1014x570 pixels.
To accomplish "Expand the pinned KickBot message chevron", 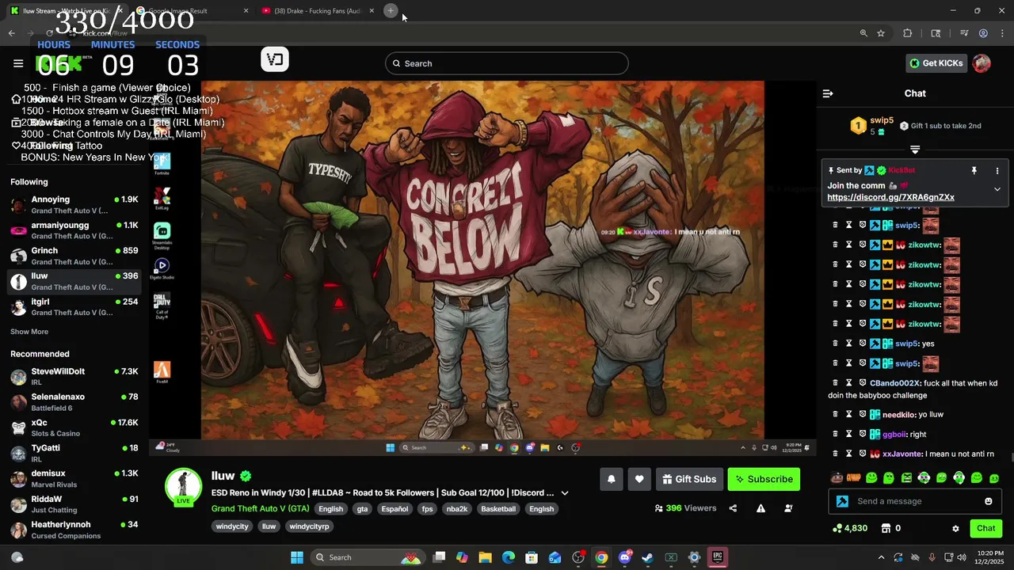I will pos(997,189).
